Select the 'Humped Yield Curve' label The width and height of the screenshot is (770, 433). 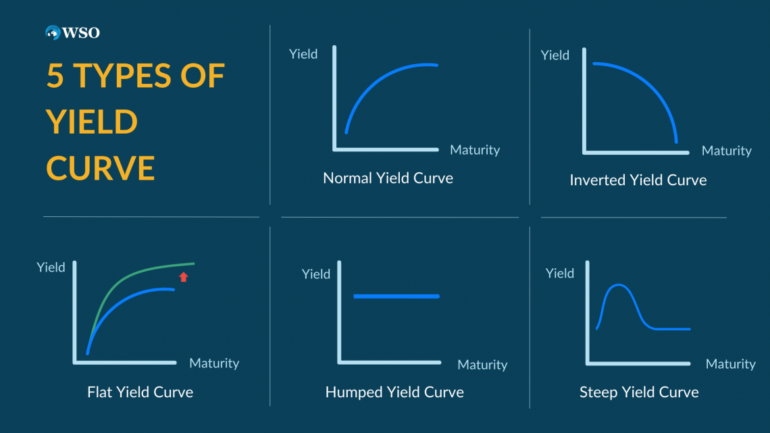pyautogui.click(x=394, y=392)
